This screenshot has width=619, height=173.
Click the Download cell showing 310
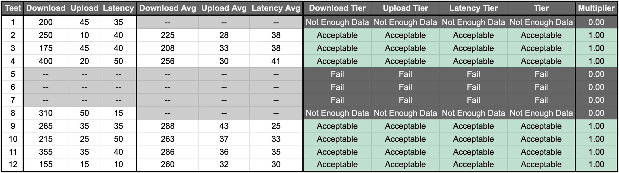coord(46,113)
